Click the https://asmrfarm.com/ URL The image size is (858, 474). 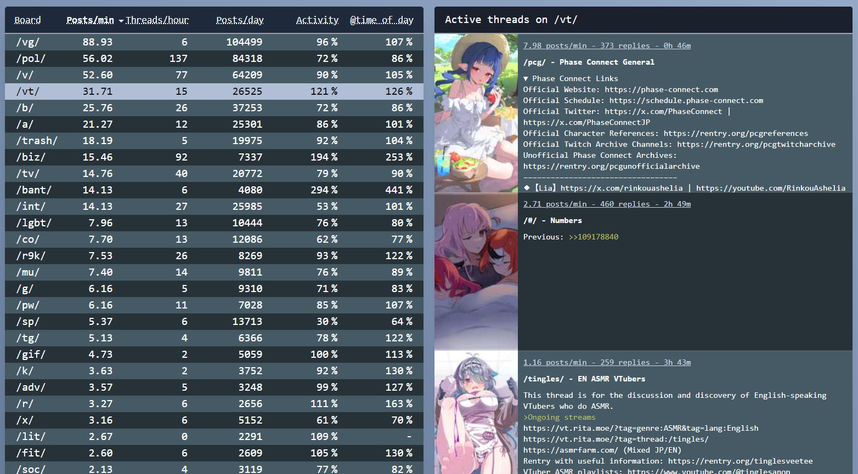(571, 450)
